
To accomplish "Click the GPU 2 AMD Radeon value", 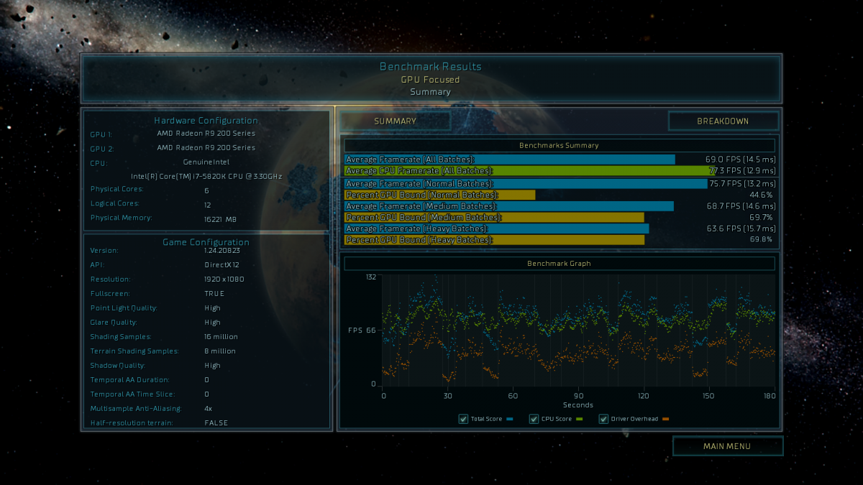I will tap(206, 147).
